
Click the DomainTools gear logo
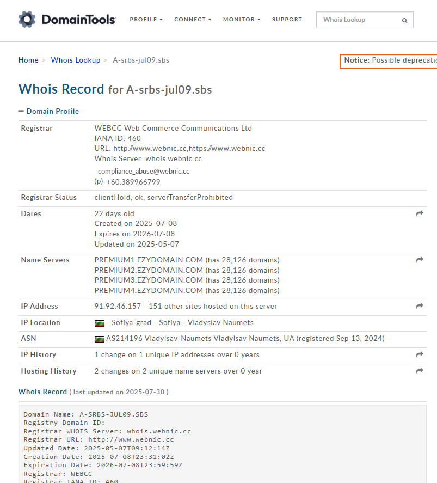(x=27, y=20)
